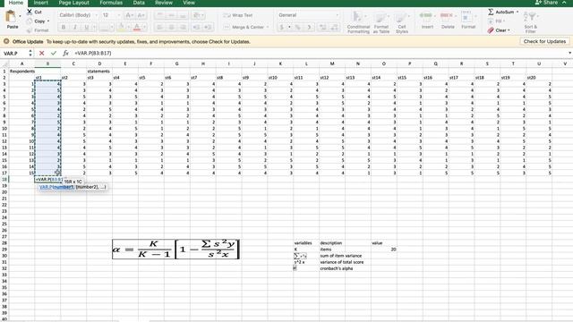The height and width of the screenshot is (322, 573).
Task: Click the Paste clipboard icon
Action: tap(11, 16)
